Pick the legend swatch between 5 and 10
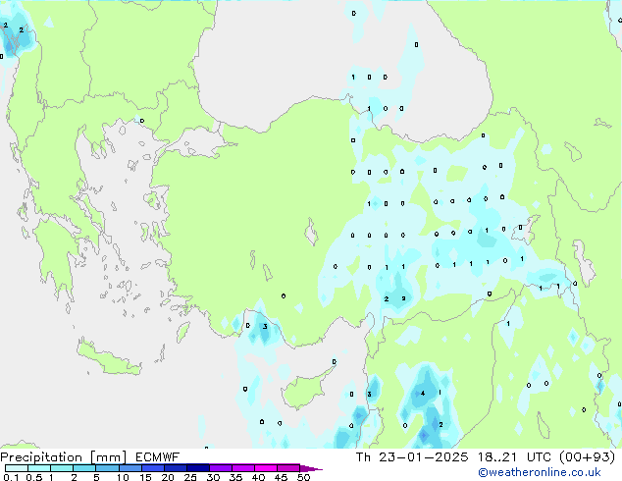This screenshot has height=481, width=622. (107, 468)
